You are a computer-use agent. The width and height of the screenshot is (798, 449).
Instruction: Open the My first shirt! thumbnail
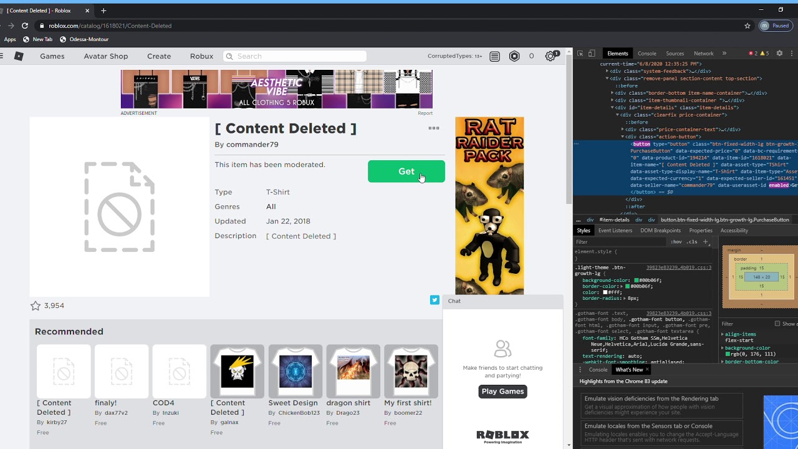tap(411, 371)
